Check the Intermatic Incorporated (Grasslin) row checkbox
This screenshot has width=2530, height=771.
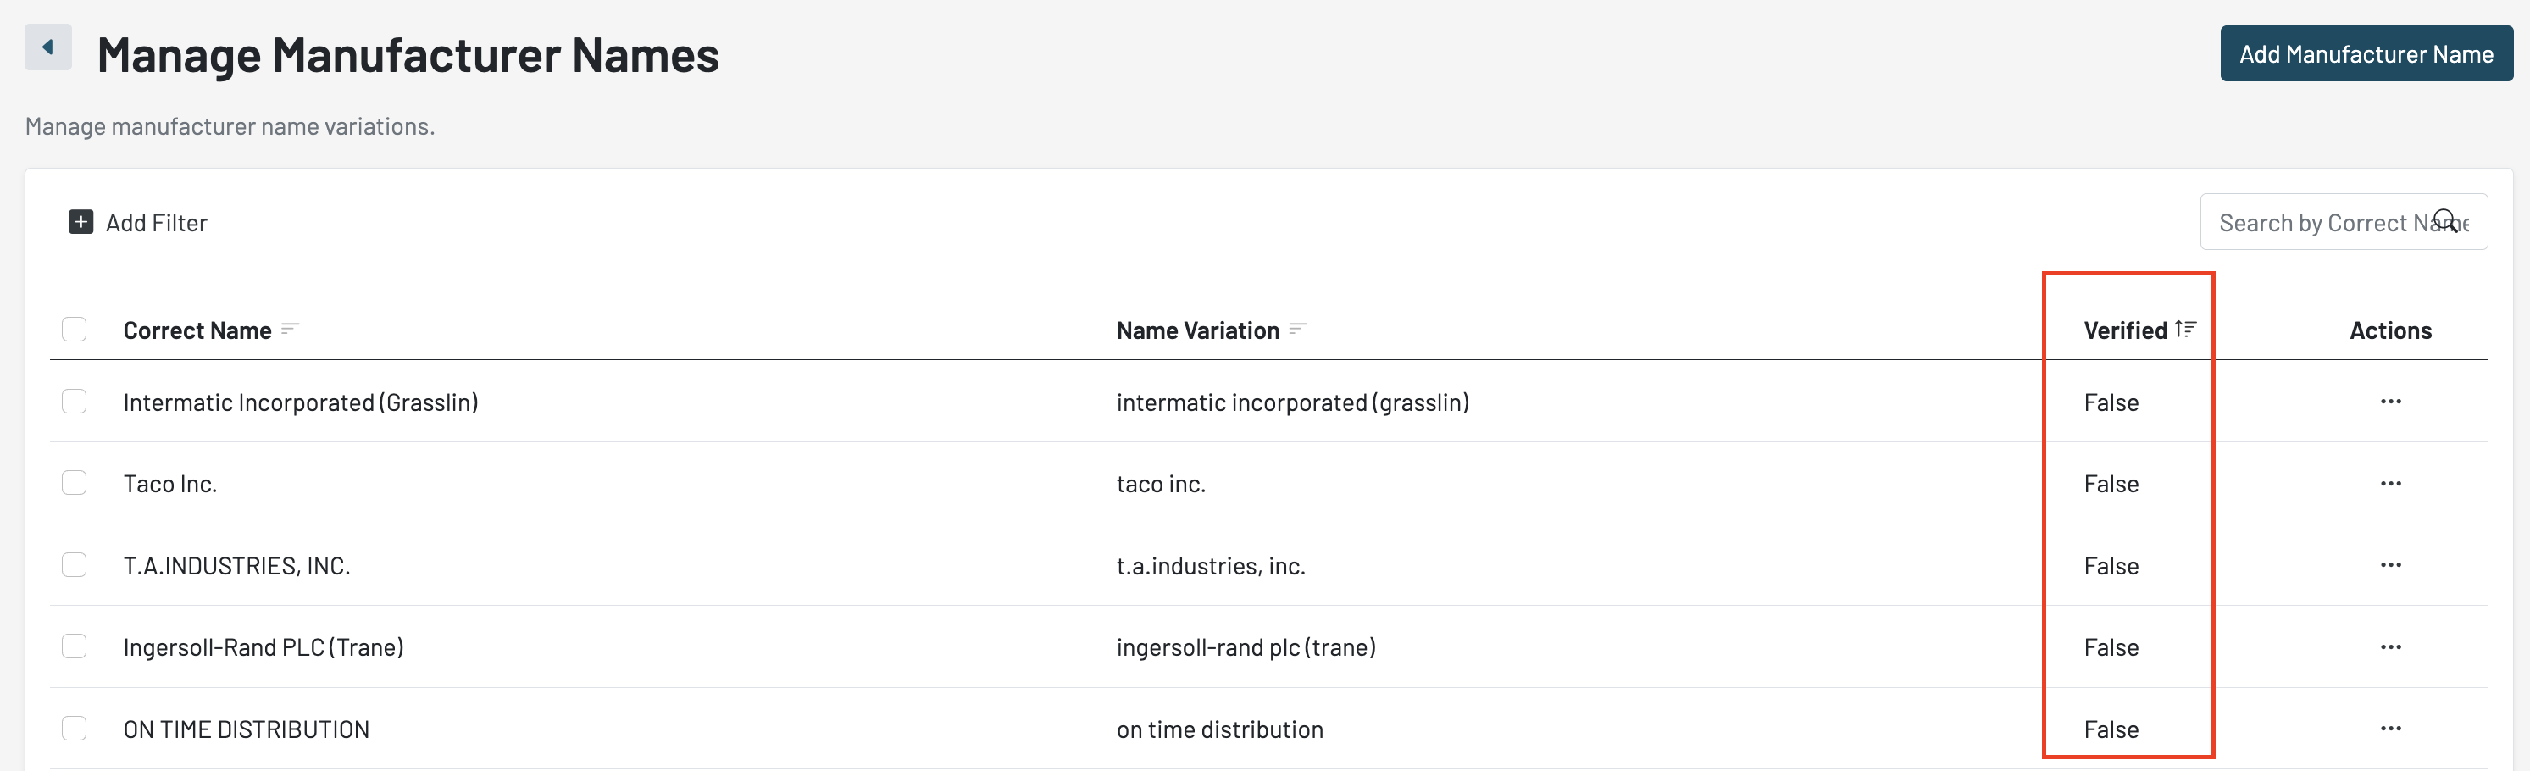74,402
